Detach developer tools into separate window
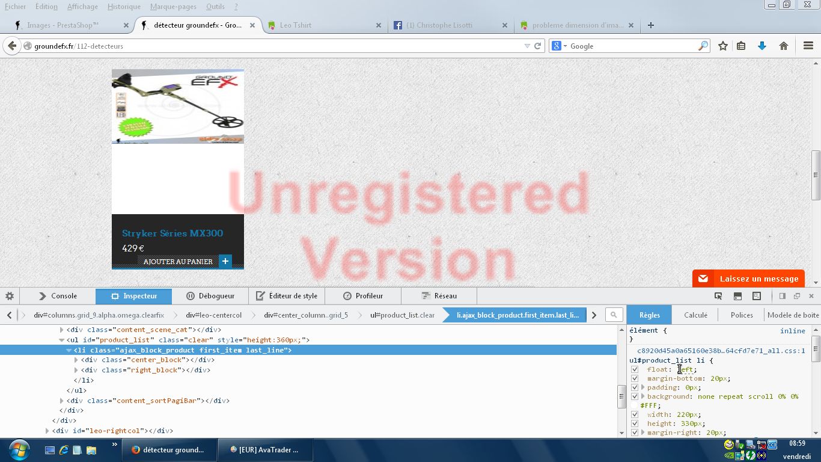 click(x=797, y=296)
